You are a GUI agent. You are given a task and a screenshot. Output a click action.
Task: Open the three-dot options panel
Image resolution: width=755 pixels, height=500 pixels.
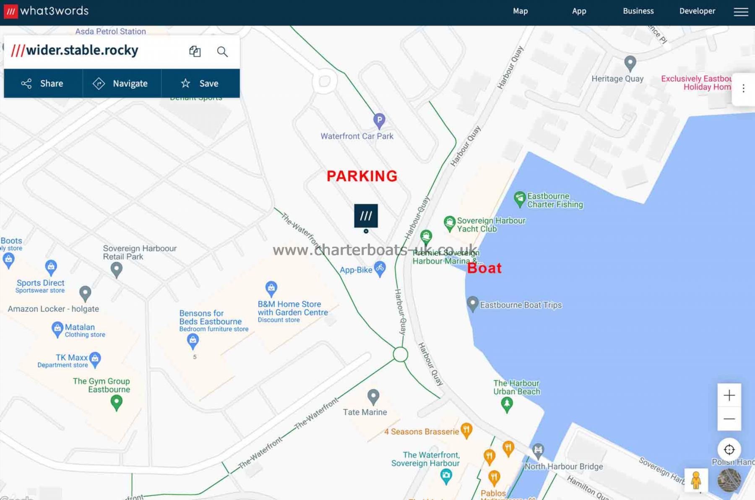[743, 88]
